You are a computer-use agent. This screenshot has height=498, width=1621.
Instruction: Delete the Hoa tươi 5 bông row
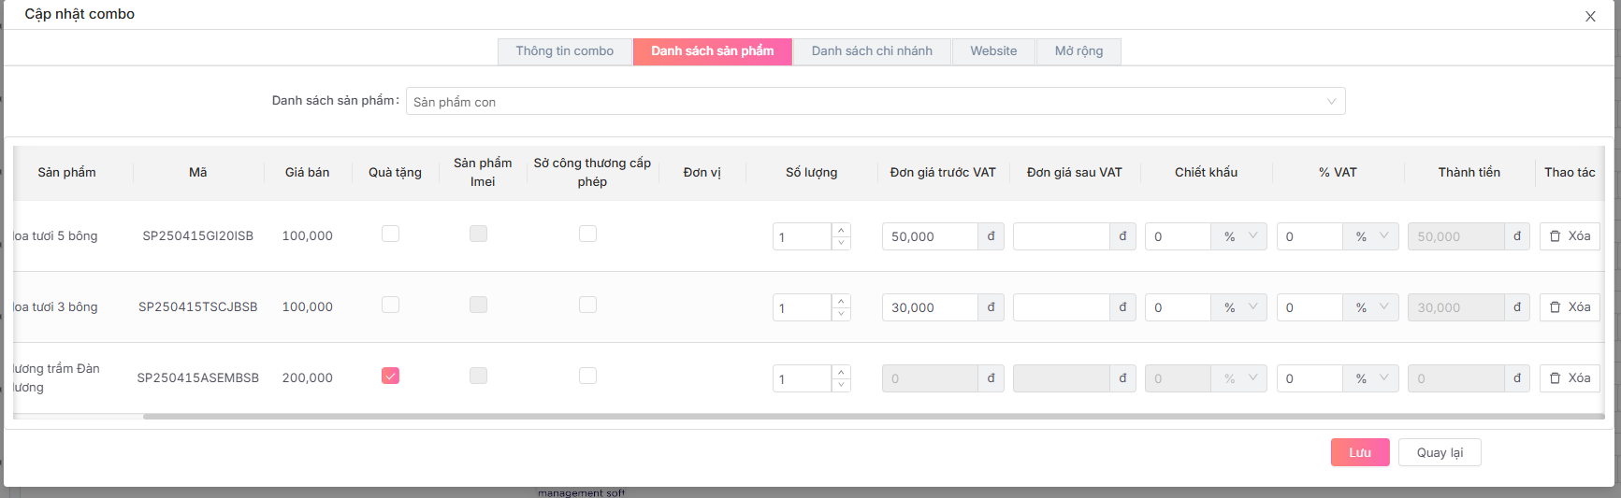coord(1570,236)
